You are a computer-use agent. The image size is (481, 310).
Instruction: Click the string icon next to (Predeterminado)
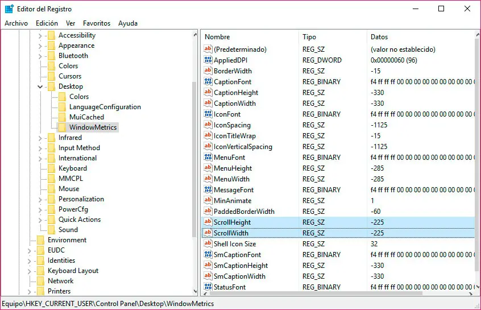[x=208, y=49]
